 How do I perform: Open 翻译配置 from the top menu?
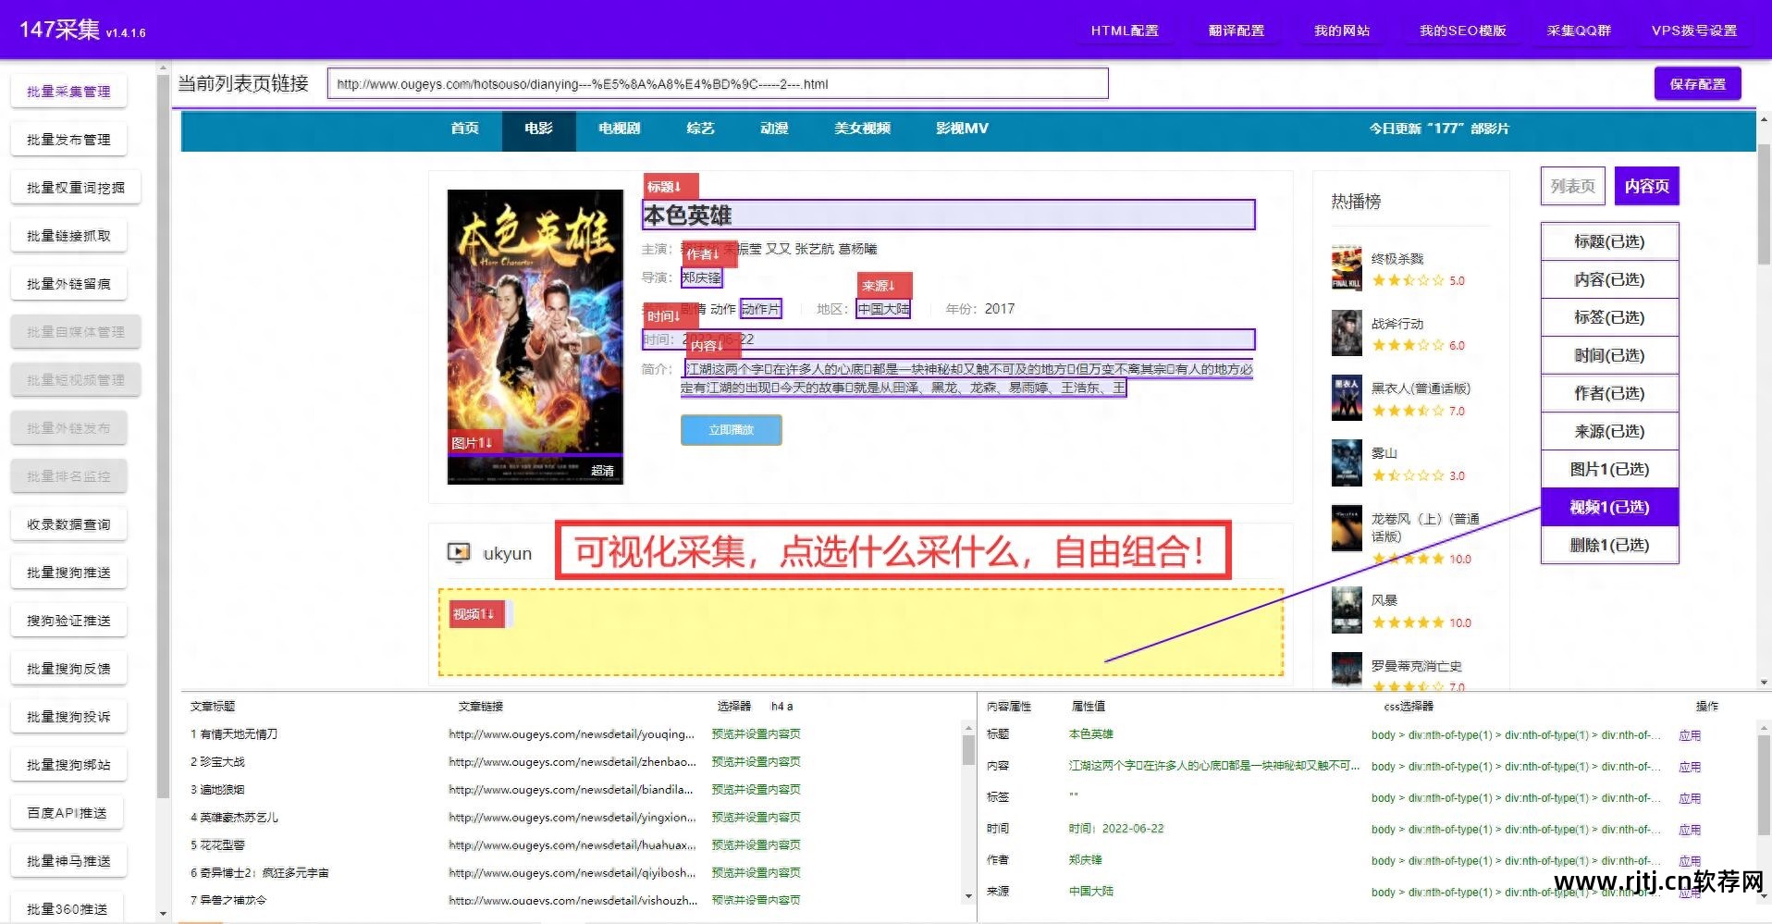tap(1237, 30)
